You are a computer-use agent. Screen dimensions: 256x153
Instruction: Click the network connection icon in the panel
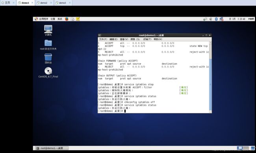pos(222,19)
